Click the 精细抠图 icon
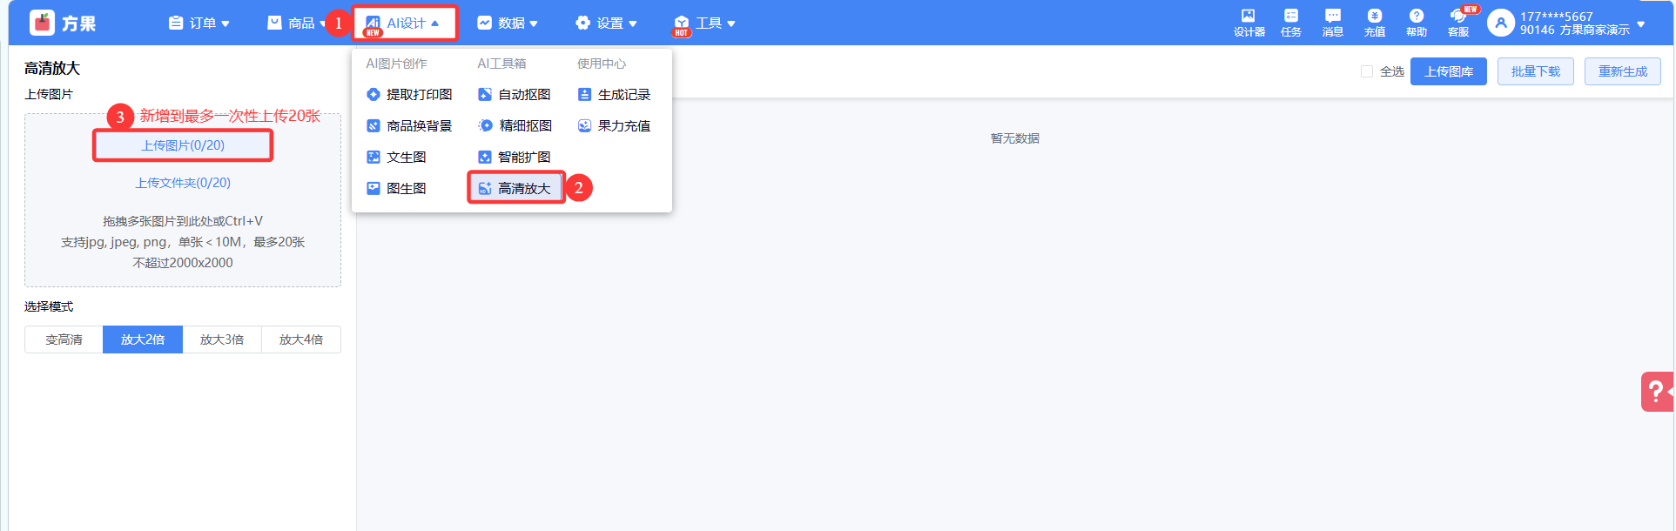Viewport: 1676px width, 531px height. click(485, 125)
